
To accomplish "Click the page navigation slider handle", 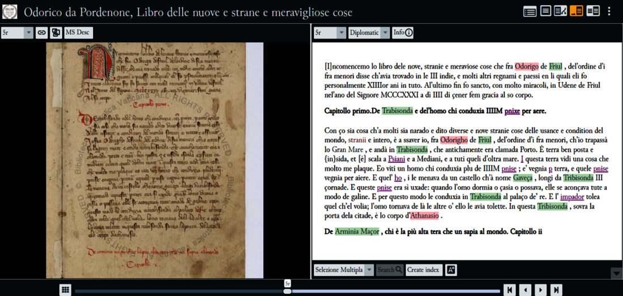I will [287, 290].
